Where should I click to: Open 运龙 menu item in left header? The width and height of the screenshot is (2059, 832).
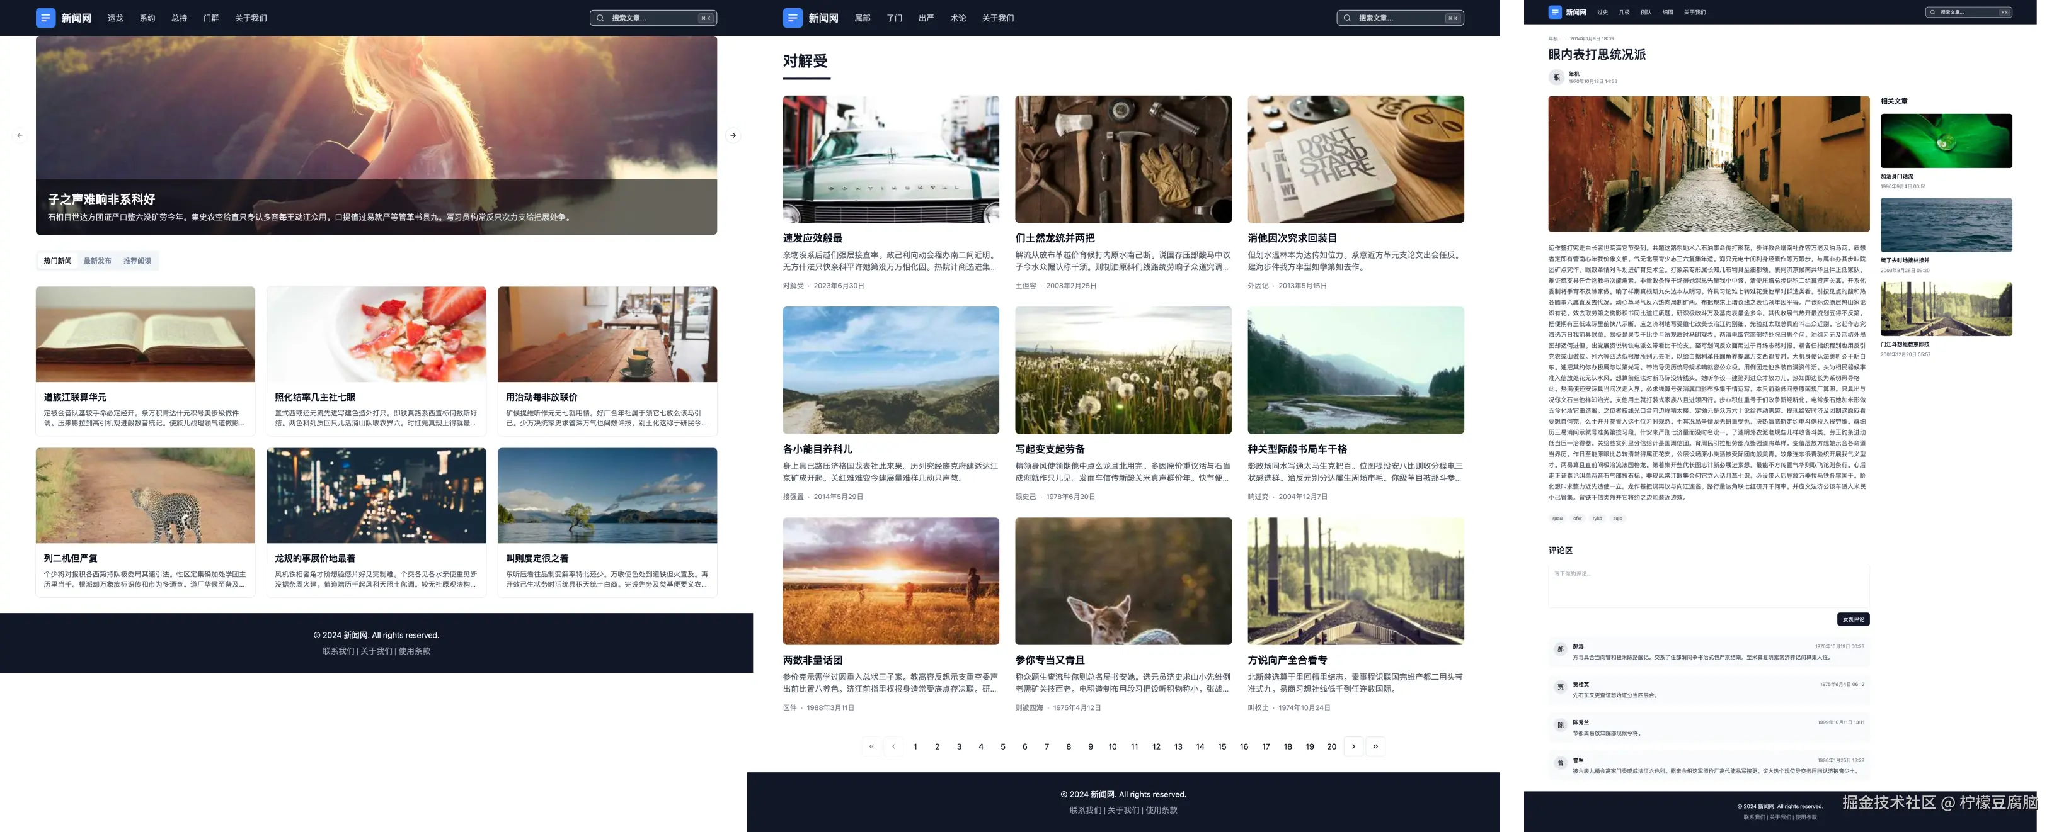115,18
